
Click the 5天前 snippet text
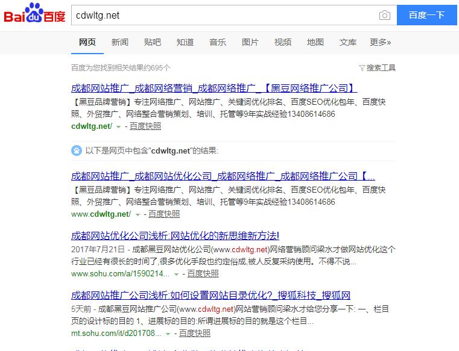click(81, 309)
